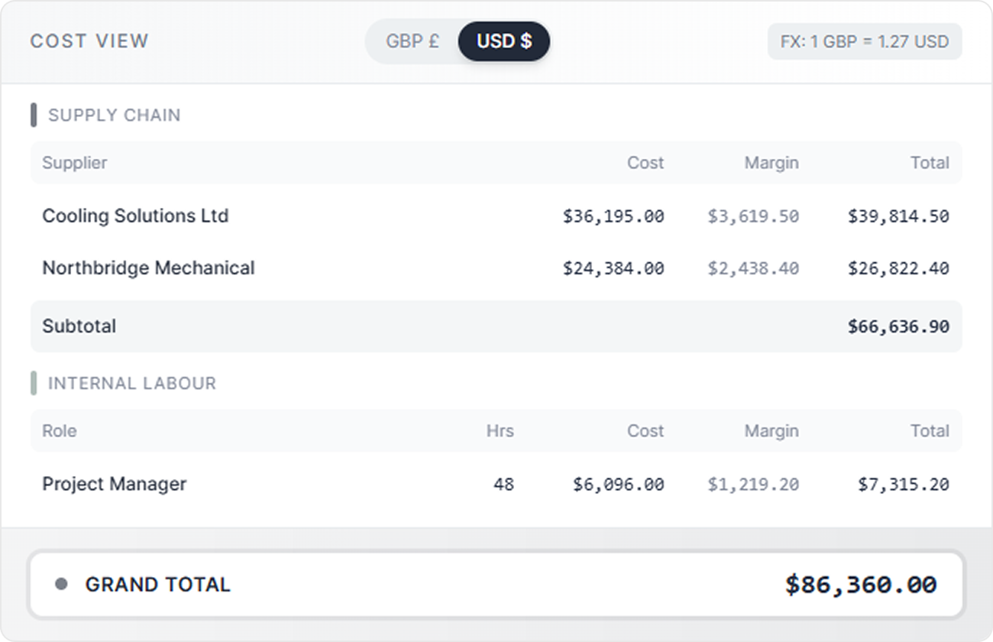This screenshot has height=642, width=993.
Task: Click the Hrs column header
Action: pyautogui.click(x=500, y=431)
